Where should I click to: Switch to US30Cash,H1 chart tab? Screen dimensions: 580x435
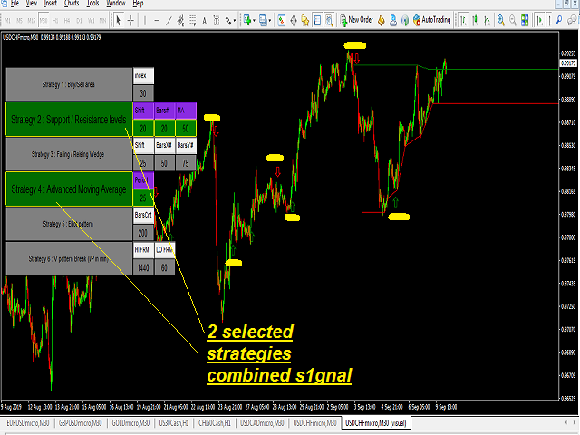click(x=174, y=423)
